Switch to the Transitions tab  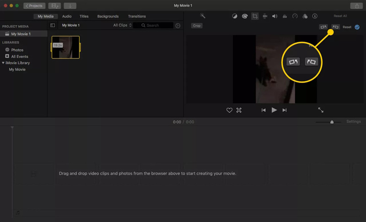click(137, 16)
